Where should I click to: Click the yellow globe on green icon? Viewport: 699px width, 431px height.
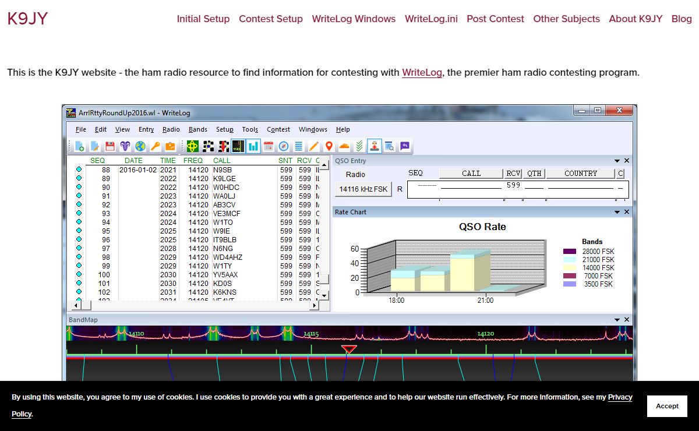[193, 146]
